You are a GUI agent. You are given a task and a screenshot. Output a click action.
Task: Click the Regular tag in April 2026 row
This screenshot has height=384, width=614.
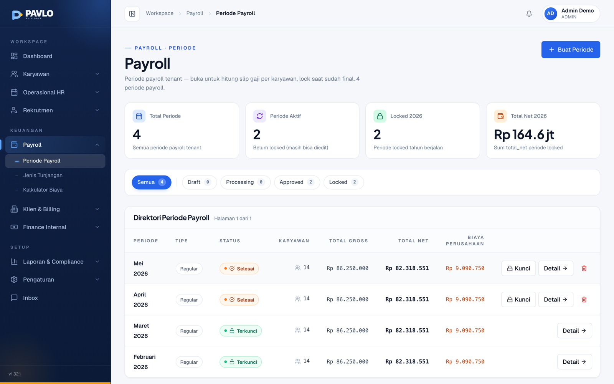(189, 300)
